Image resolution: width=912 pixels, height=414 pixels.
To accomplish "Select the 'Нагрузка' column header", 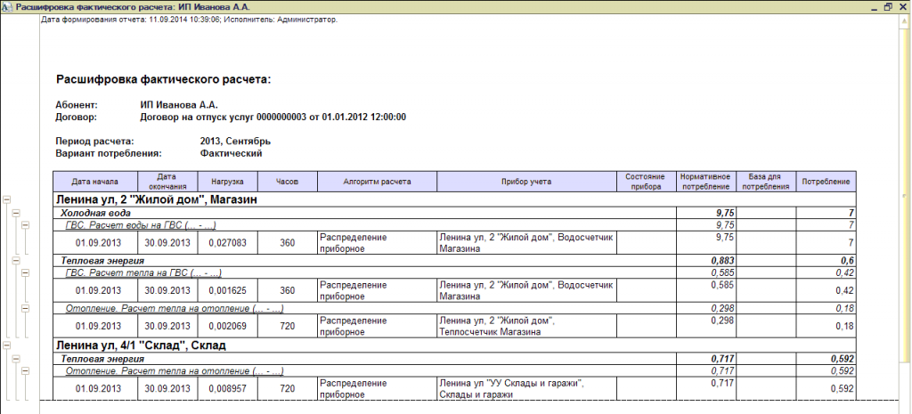I will click(x=227, y=182).
